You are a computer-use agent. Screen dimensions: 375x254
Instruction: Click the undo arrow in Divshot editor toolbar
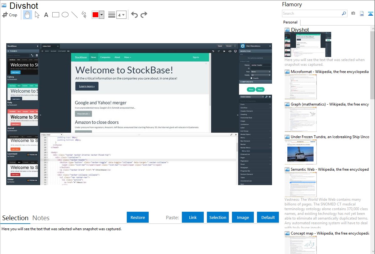tap(213, 51)
